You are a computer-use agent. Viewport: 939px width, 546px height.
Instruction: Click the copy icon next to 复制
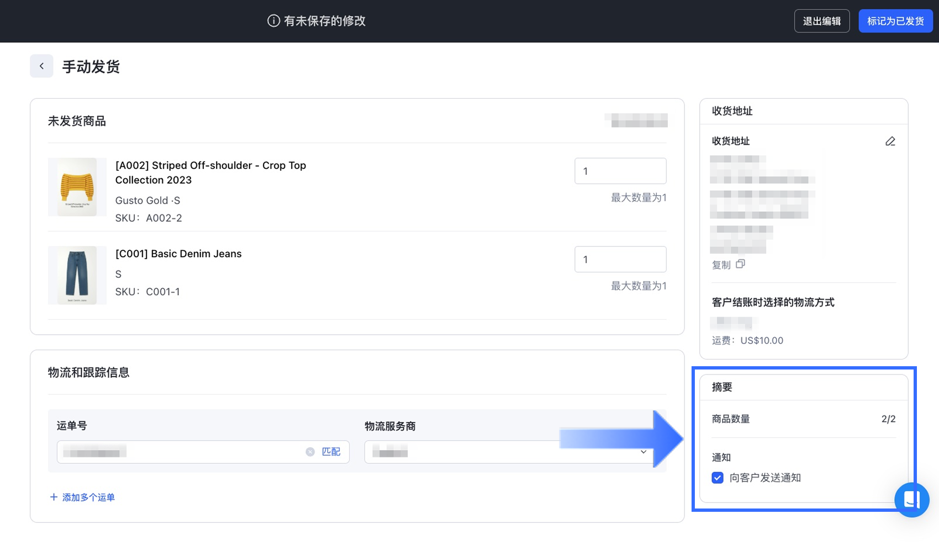(x=740, y=264)
